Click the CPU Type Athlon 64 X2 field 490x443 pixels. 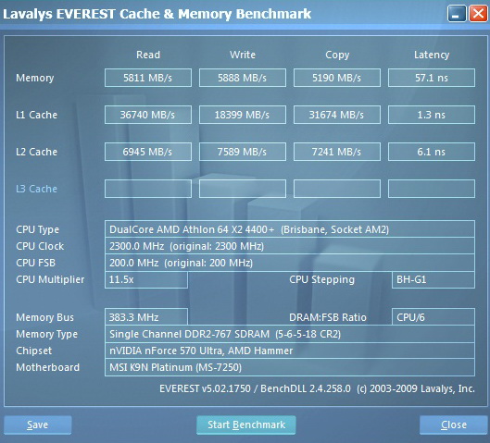click(x=290, y=229)
